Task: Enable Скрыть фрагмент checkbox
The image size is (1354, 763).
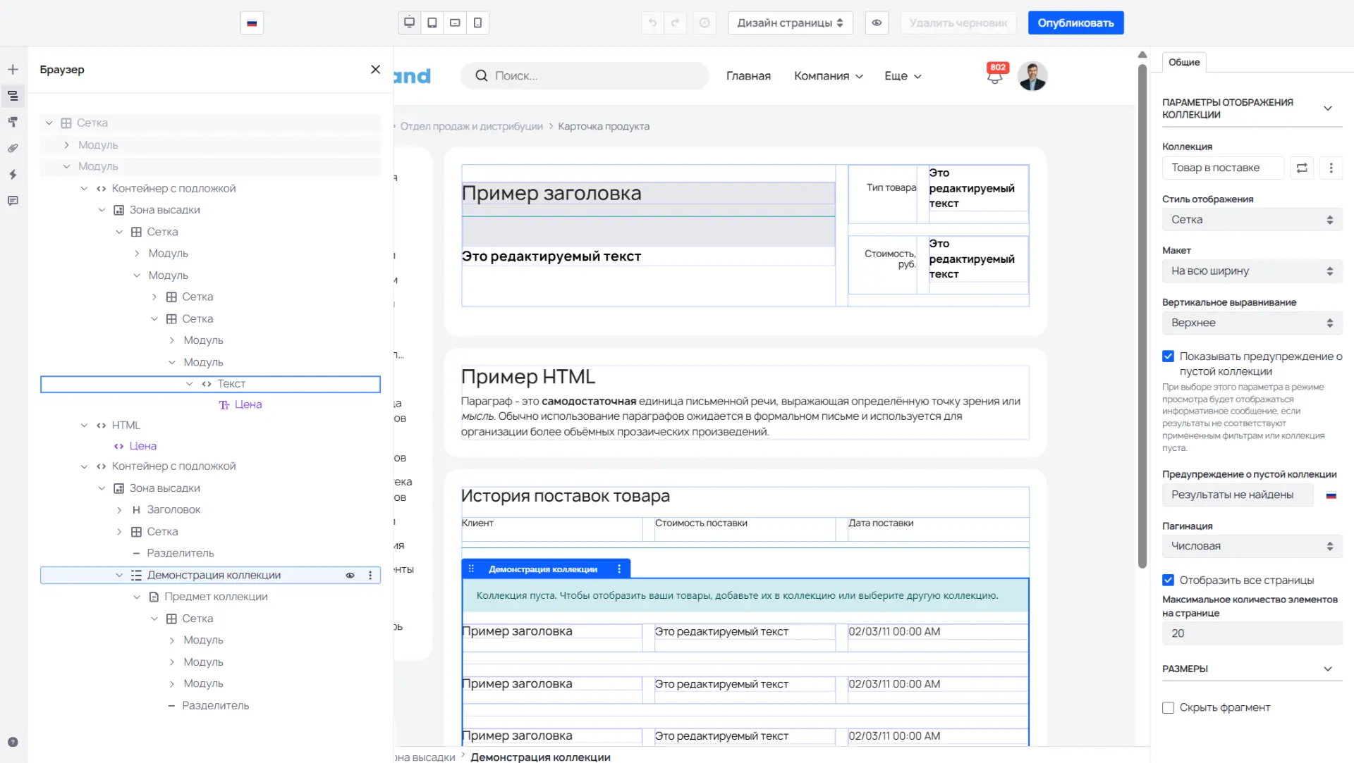Action: pos(1168,708)
